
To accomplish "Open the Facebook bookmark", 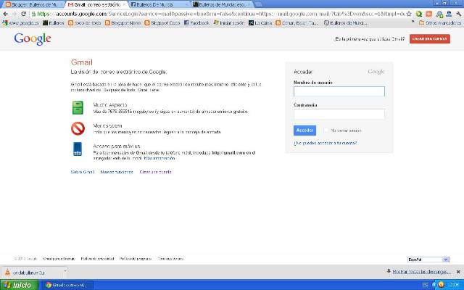I will click(196, 22).
